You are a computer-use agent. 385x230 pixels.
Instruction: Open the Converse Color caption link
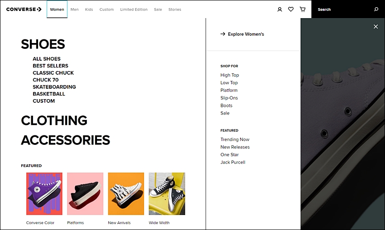click(x=40, y=223)
